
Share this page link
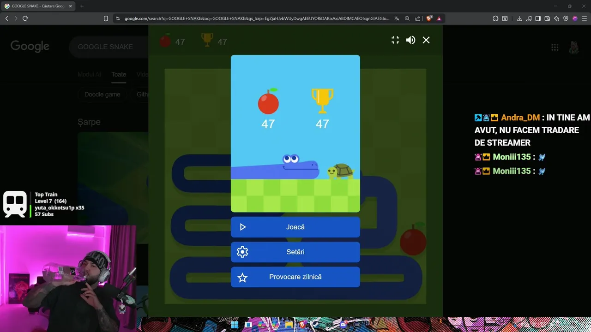[x=418, y=18]
